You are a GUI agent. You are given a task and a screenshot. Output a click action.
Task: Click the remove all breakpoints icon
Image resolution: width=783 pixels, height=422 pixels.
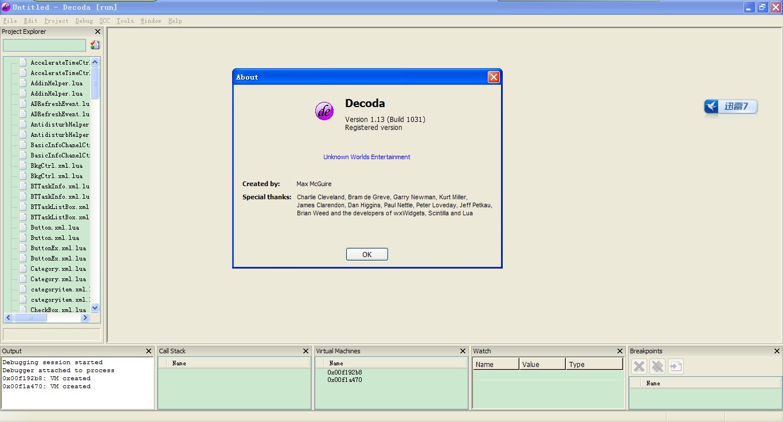tap(657, 366)
